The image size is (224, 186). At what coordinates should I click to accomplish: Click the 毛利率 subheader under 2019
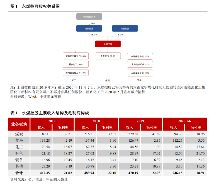[x=152, y=127]
